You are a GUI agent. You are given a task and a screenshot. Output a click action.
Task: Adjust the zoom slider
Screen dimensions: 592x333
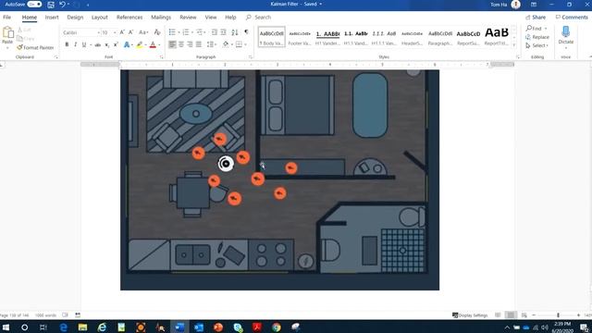pos(558,315)
